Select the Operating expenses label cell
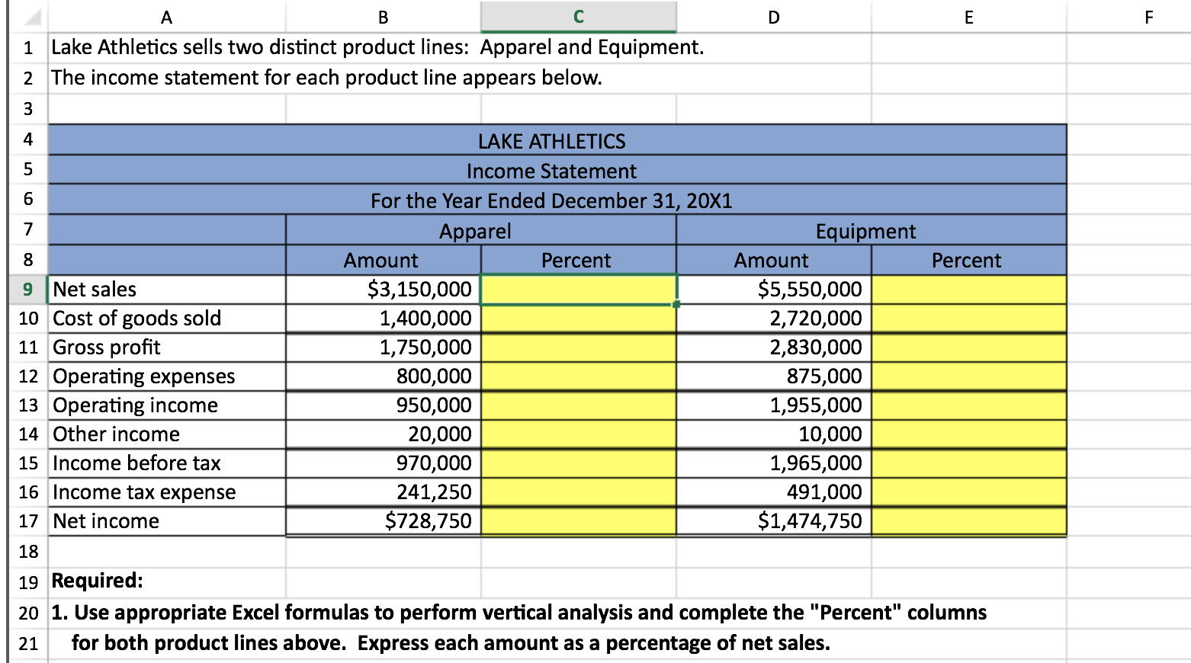This screenshot has width=1191, height=663. 167,376
